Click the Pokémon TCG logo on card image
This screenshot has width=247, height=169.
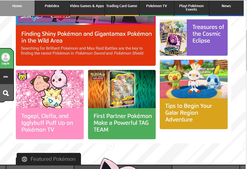98,75
